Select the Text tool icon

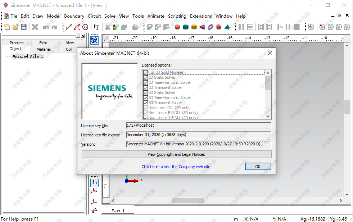[96, 27]
